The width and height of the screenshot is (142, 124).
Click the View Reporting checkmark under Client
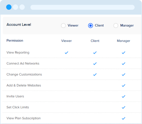(x=95, y=53)
